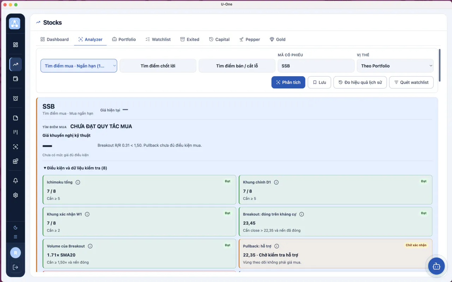Click the Stocks page heading

click(53, 23)
